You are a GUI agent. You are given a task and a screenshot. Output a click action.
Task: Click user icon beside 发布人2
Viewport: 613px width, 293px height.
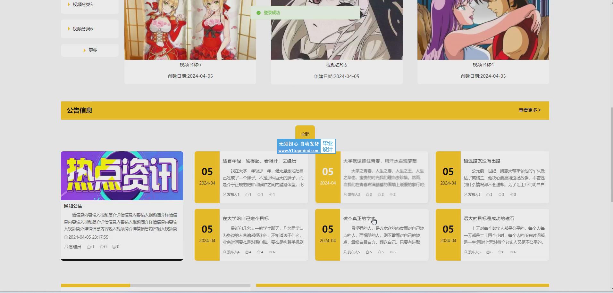pyautogui.click(x=345, y=194)
